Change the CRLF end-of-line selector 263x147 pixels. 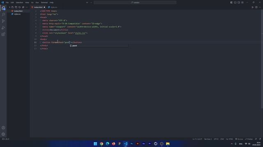click(x=222, y=139)
